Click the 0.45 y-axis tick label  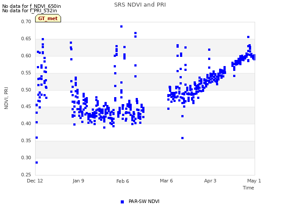point(26,106)
